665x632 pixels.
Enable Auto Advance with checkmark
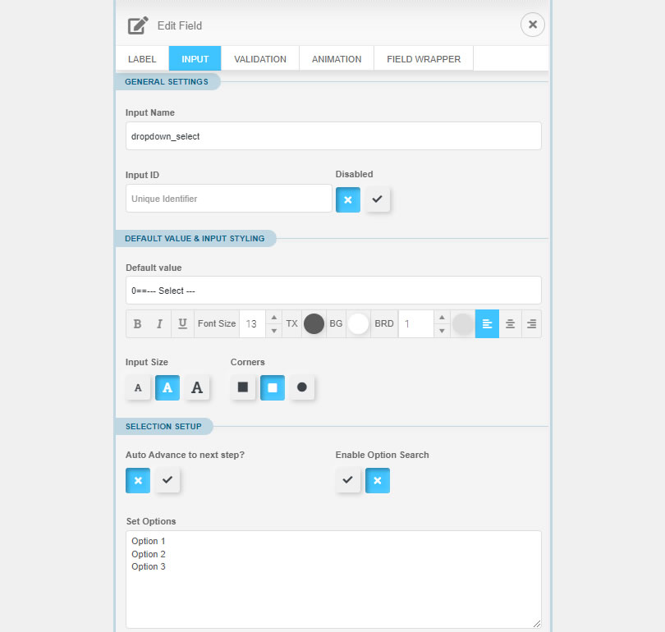point(167,480)
